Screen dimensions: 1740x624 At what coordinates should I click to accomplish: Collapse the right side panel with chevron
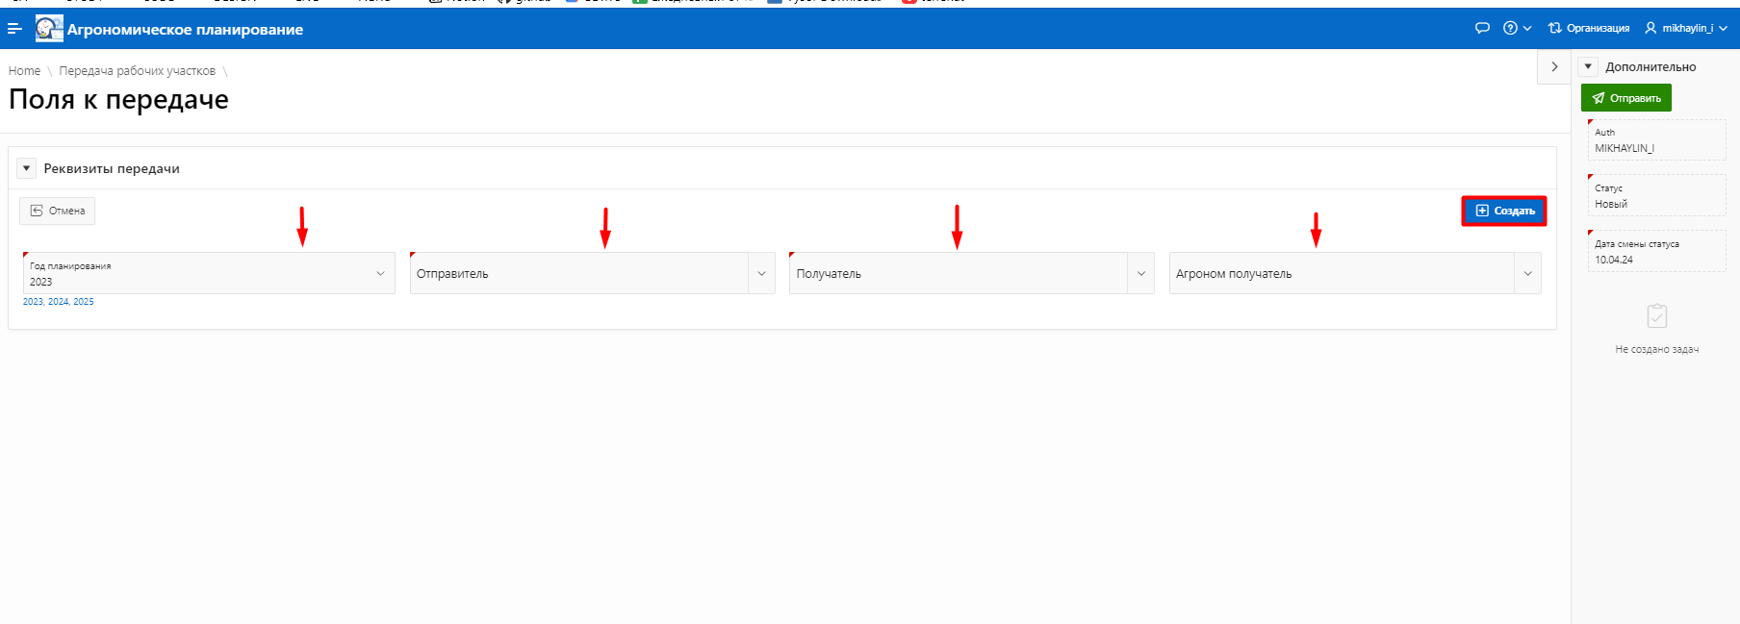tap(1553, 67)
